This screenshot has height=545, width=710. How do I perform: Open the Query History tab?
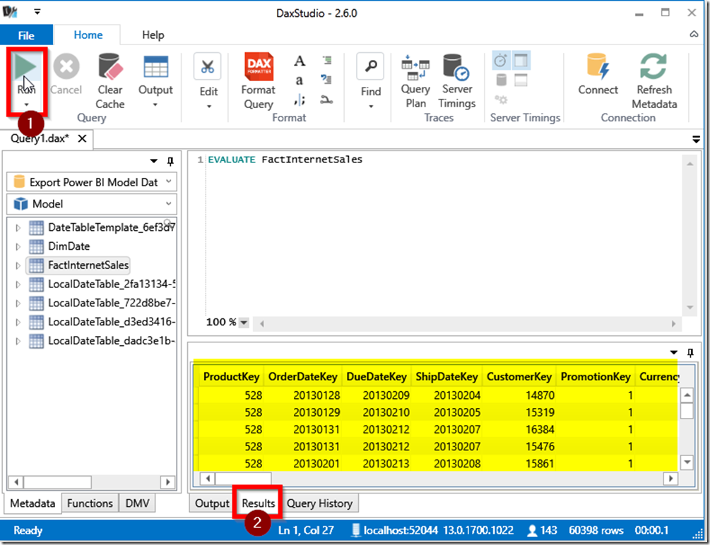pyautogui.click(x=319, y=503)
